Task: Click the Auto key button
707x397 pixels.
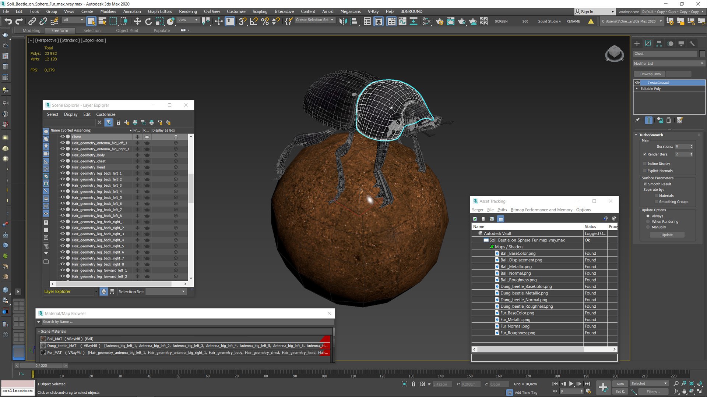Action: click(x=620, y=384)
